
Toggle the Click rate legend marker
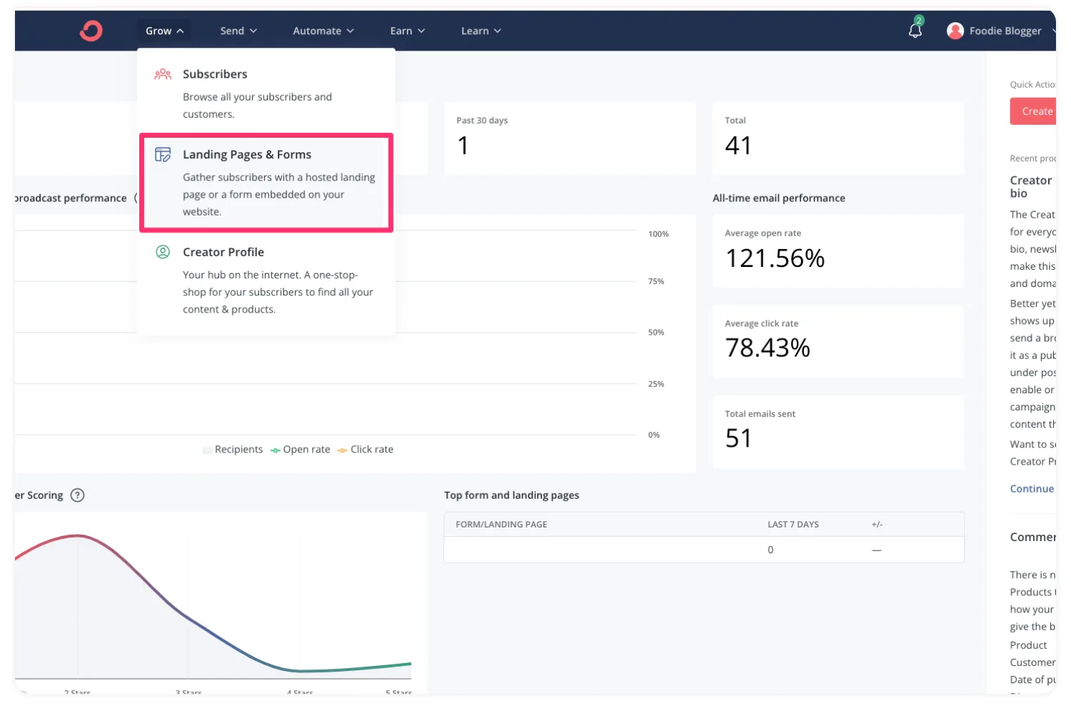(343, 450)
